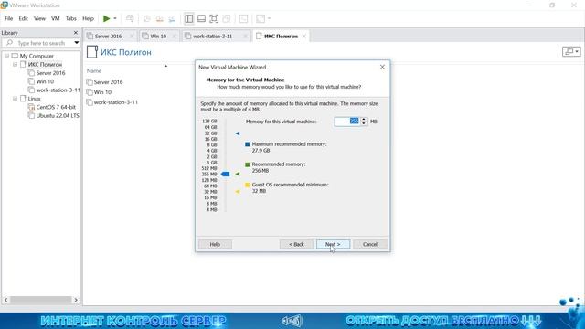Click the Next > button
Image resolution: width=585 pixels, height=329 pixels.
[333, 244]
